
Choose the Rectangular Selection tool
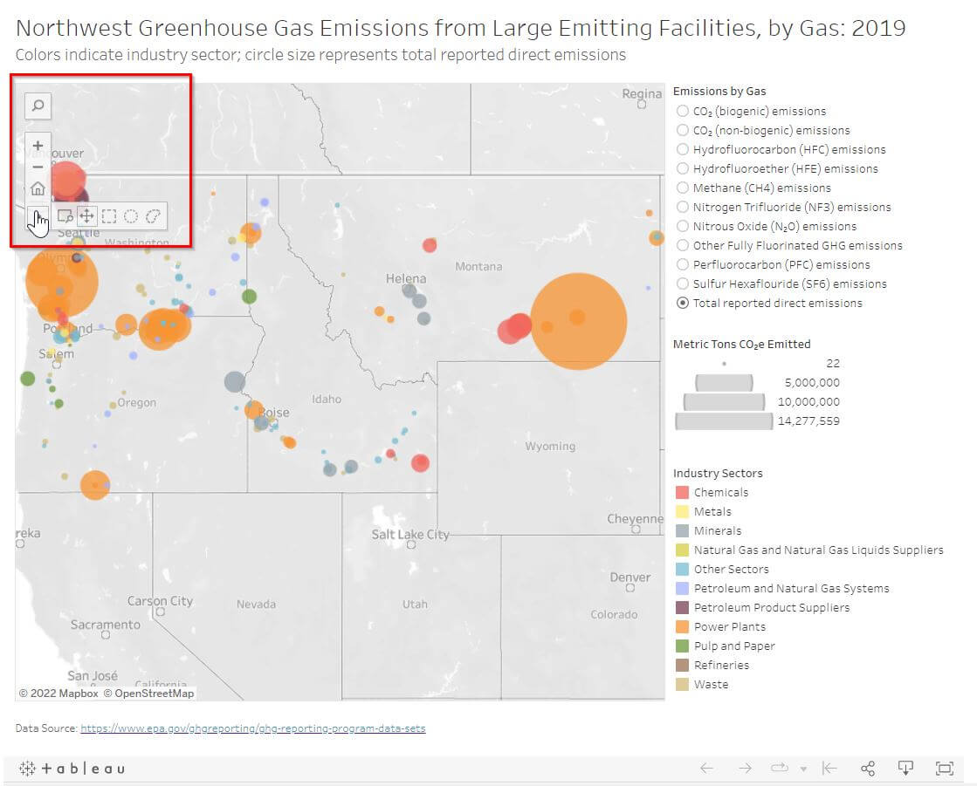pos(109,216)
